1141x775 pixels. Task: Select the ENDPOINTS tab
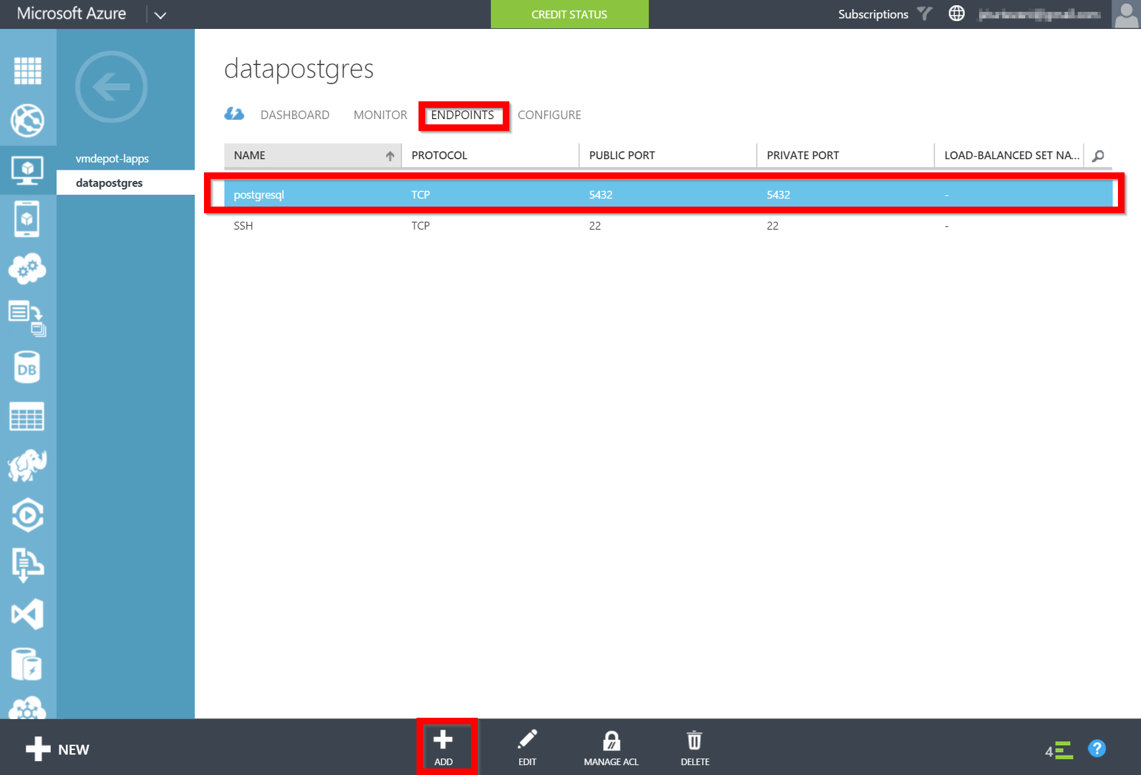coord(463,115)
